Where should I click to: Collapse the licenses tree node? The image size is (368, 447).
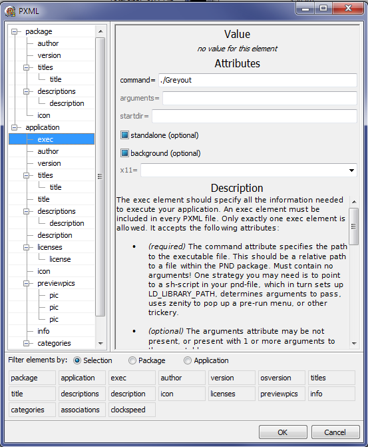(26, 247)
